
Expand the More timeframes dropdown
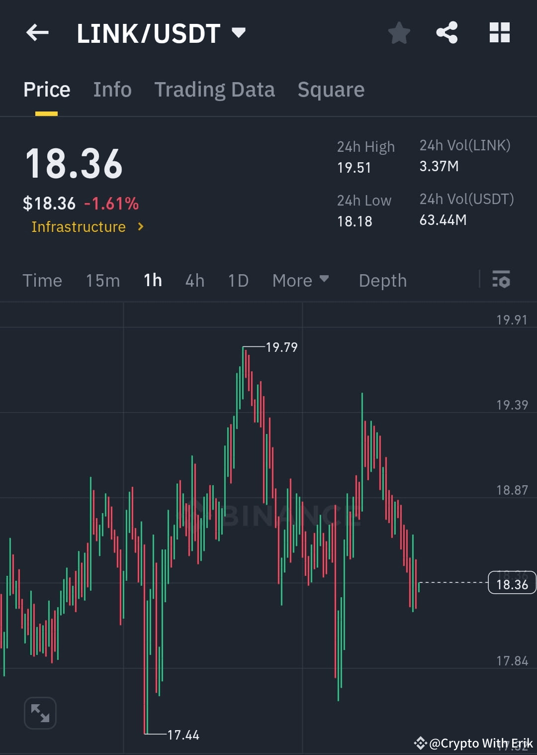coord(300,280)
